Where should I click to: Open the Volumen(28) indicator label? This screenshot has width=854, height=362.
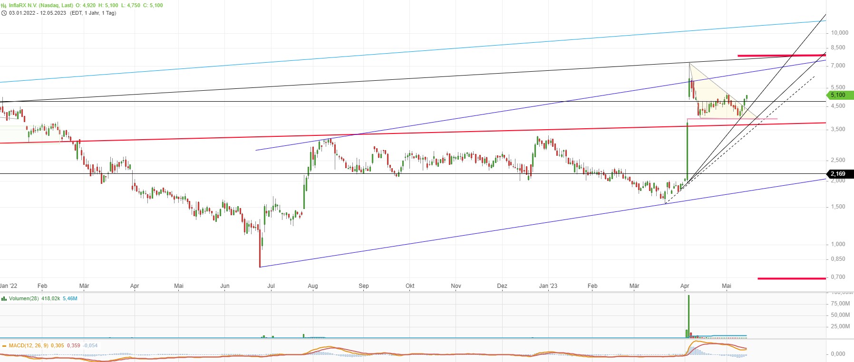coord(24,299)
